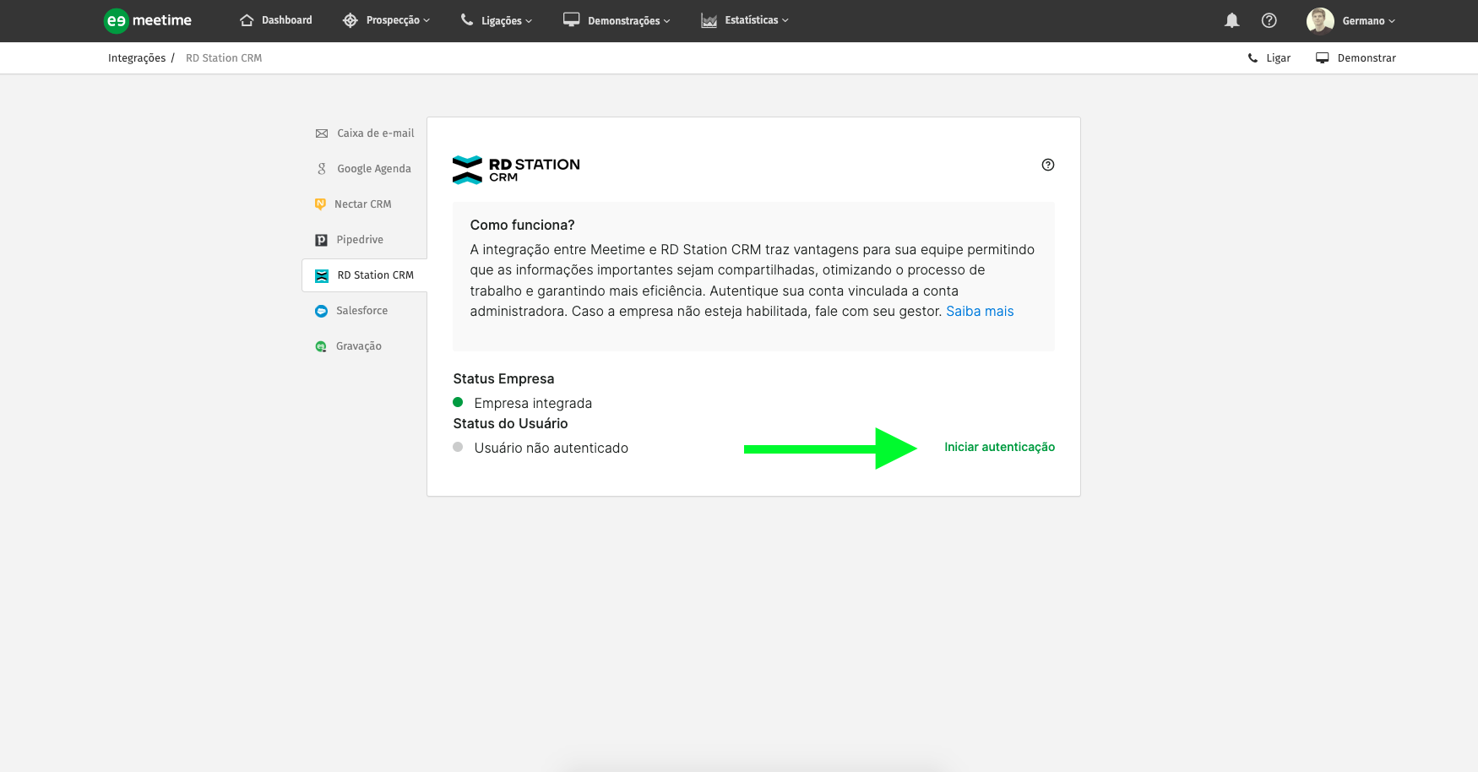Open the Dashboard home icon
This screenshot has width=1478, height=772.
click(247, 20)
